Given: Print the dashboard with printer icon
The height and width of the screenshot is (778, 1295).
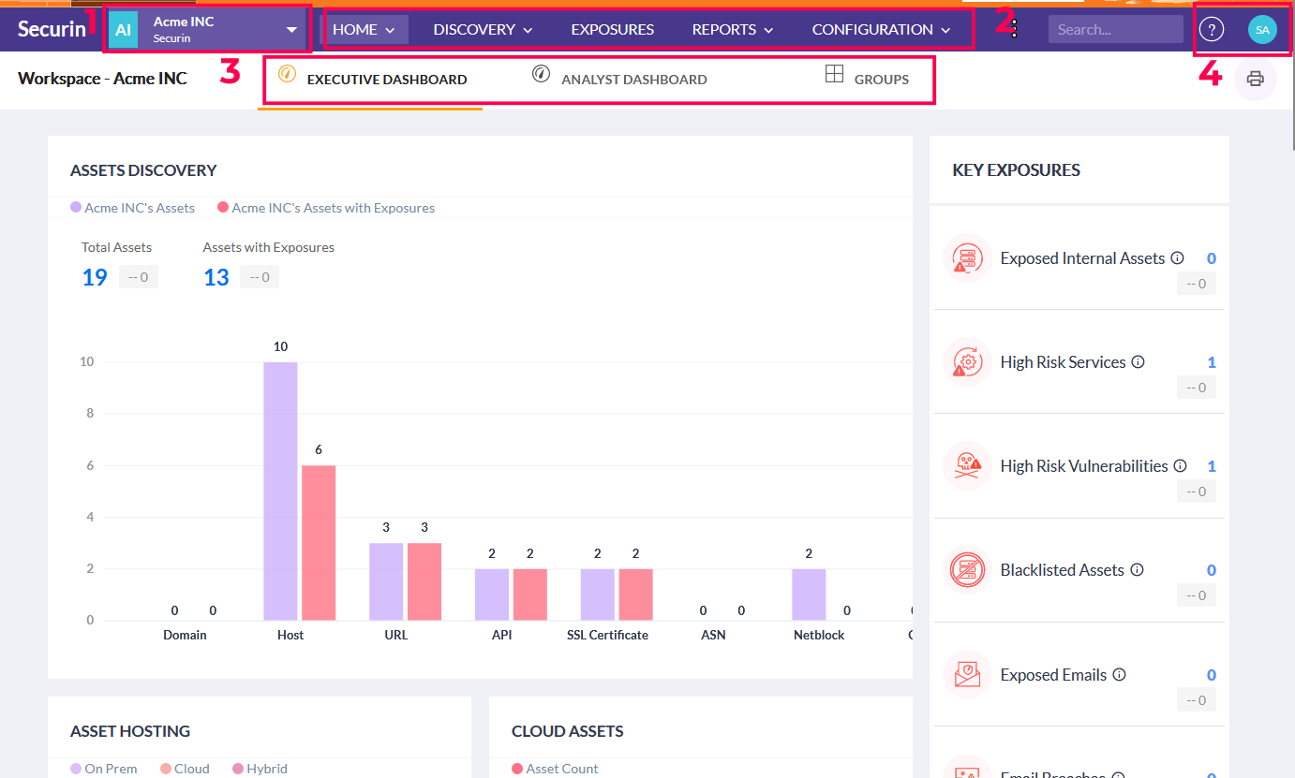Looking at the screenshot, I should point(1256,79).
